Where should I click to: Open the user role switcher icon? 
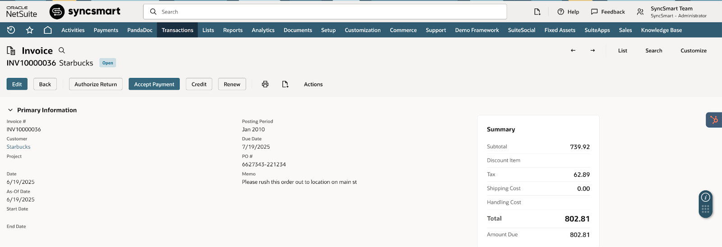[640, 12]
